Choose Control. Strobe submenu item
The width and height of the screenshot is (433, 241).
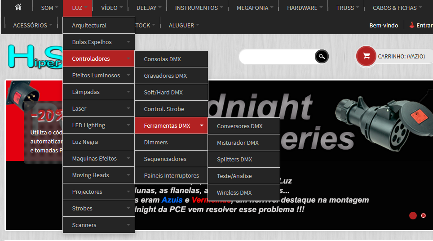(171, 109)
